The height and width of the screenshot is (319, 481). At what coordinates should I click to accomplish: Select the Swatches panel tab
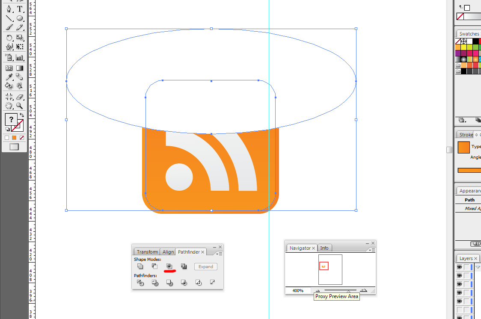[469, 34]
